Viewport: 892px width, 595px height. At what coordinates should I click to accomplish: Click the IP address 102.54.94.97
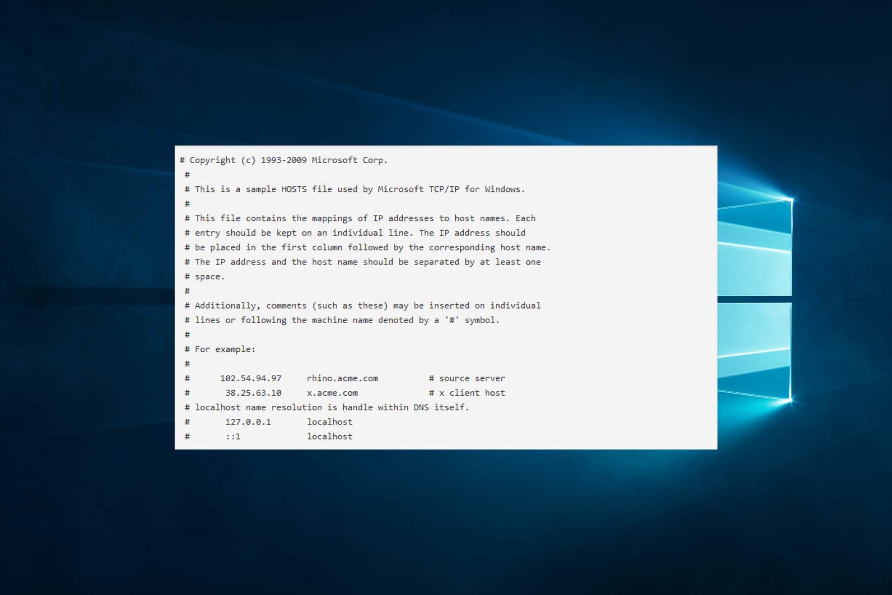(x=251, y=378)
